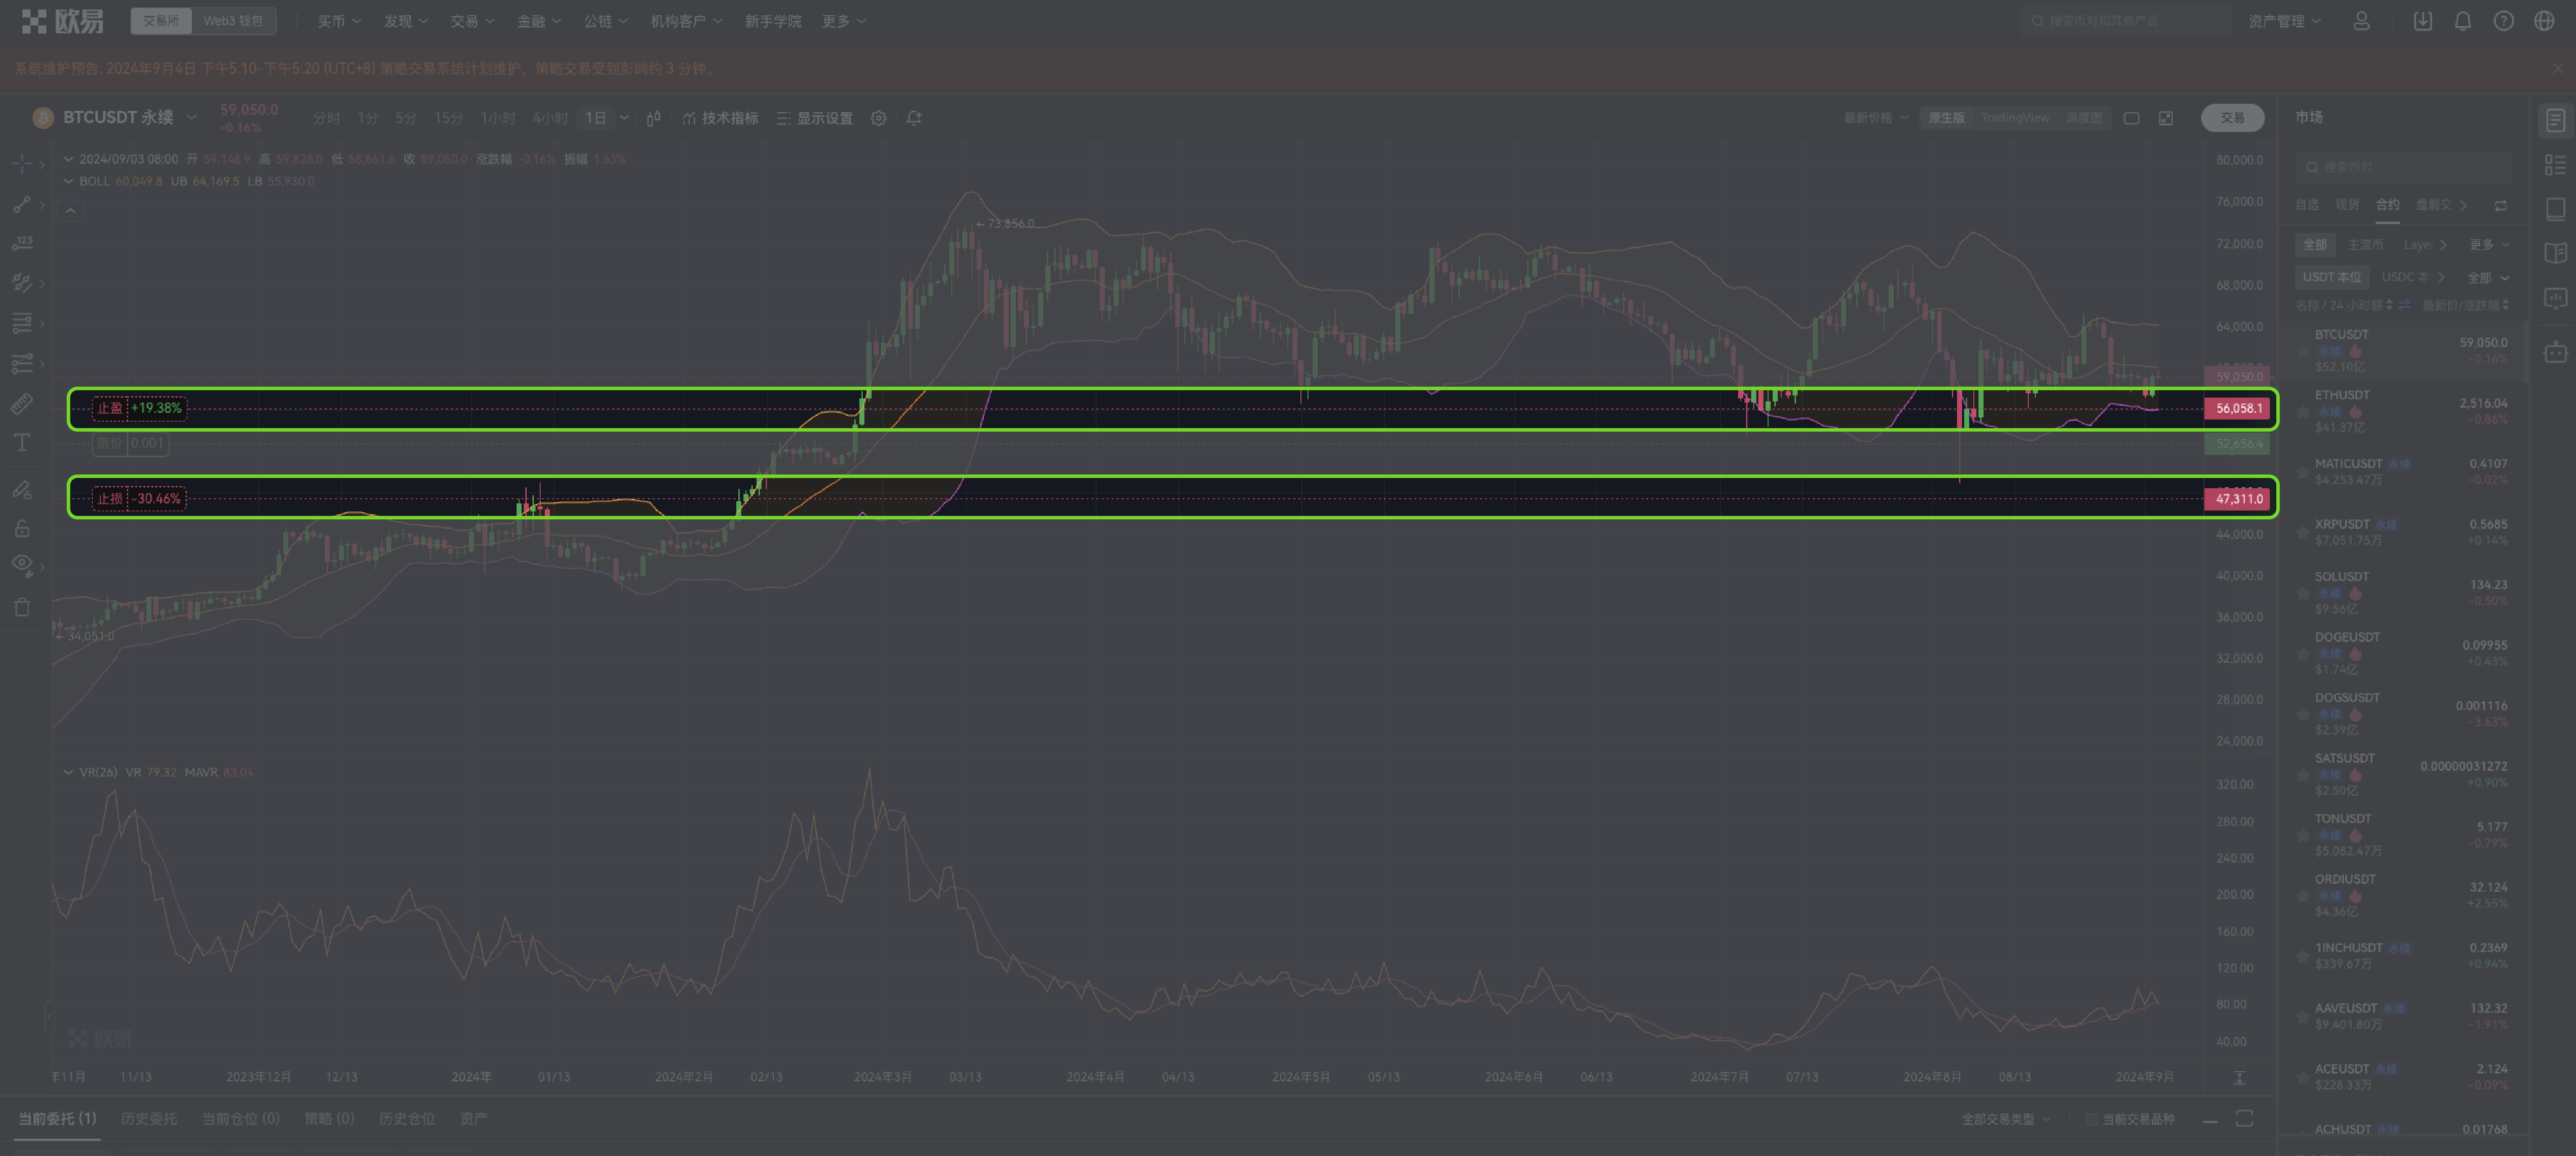Check the 当前交易品种 checkbox
Image resolution: width=2576 pixels, height=1156 pixels.
pos(2092,1119)
